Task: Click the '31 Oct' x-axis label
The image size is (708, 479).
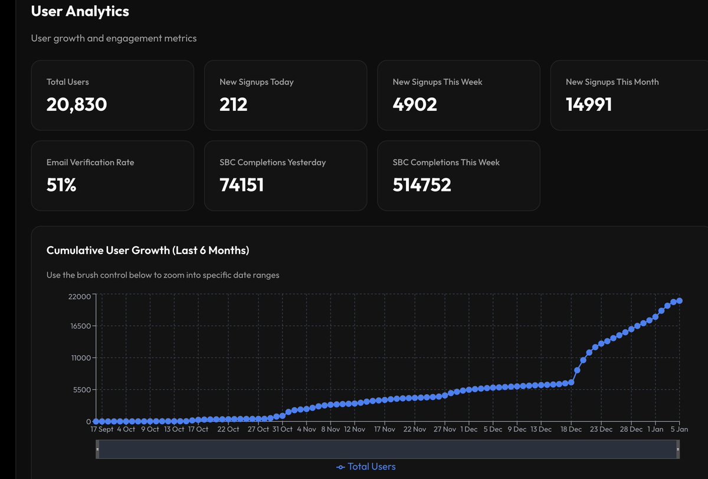Action: [x=283, y=430]
